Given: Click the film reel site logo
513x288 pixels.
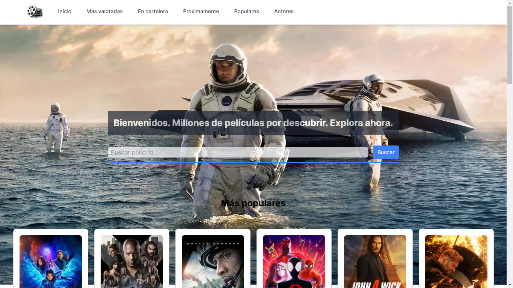Looking at the screenshot, I should click(x=35, y=12).
